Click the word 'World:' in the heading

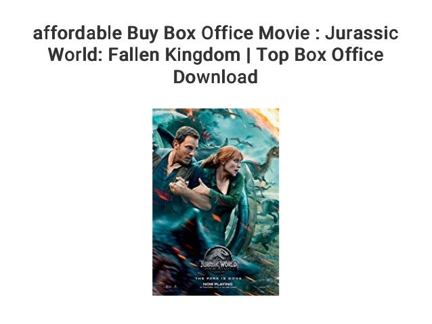77,55
